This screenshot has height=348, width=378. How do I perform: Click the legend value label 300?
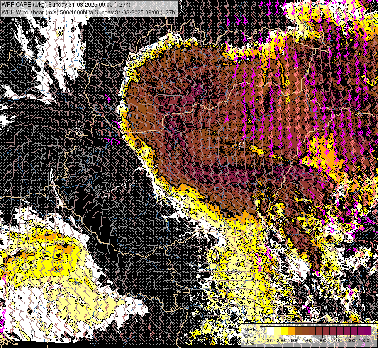point(281,341)
